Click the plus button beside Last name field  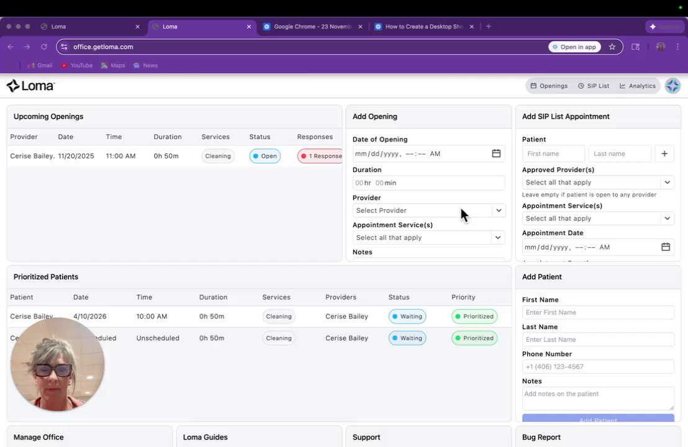[664, 153]
